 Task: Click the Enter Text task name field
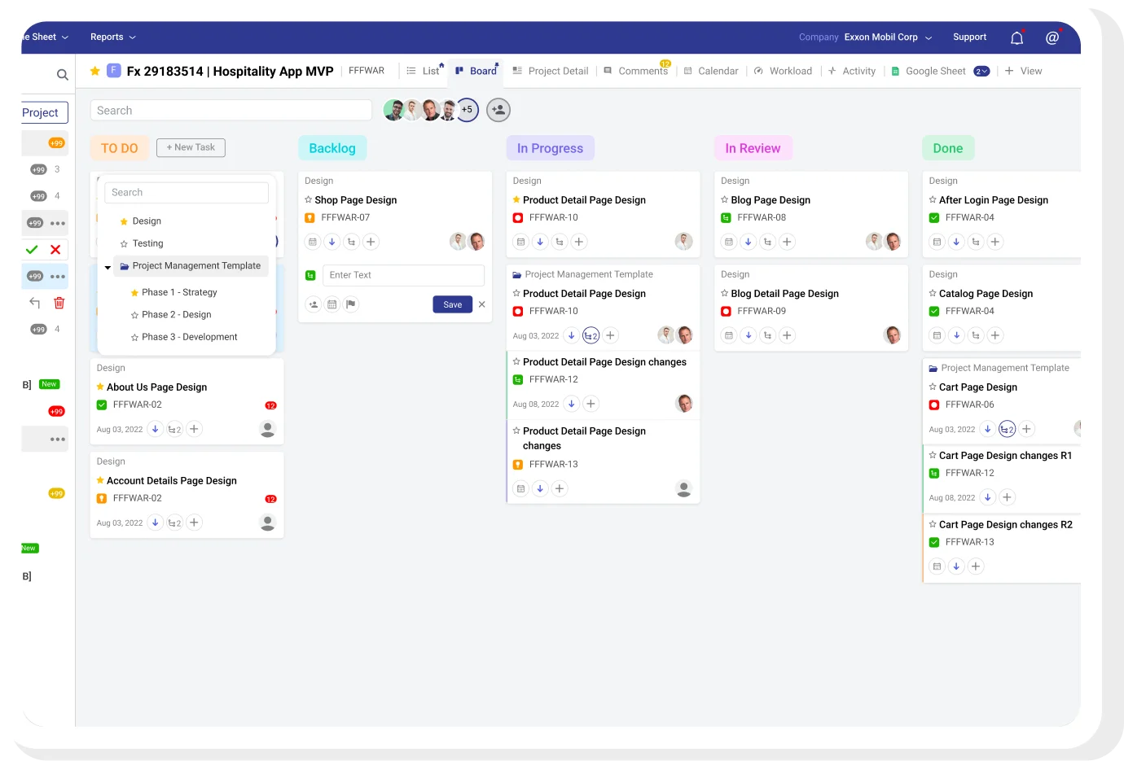pyautogui.click(x=403, y=275)
